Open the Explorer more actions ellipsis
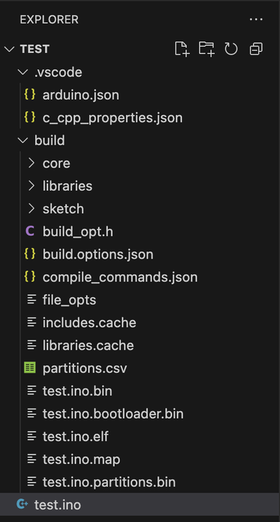The image size is (280, 522). [x=256, y=20]
